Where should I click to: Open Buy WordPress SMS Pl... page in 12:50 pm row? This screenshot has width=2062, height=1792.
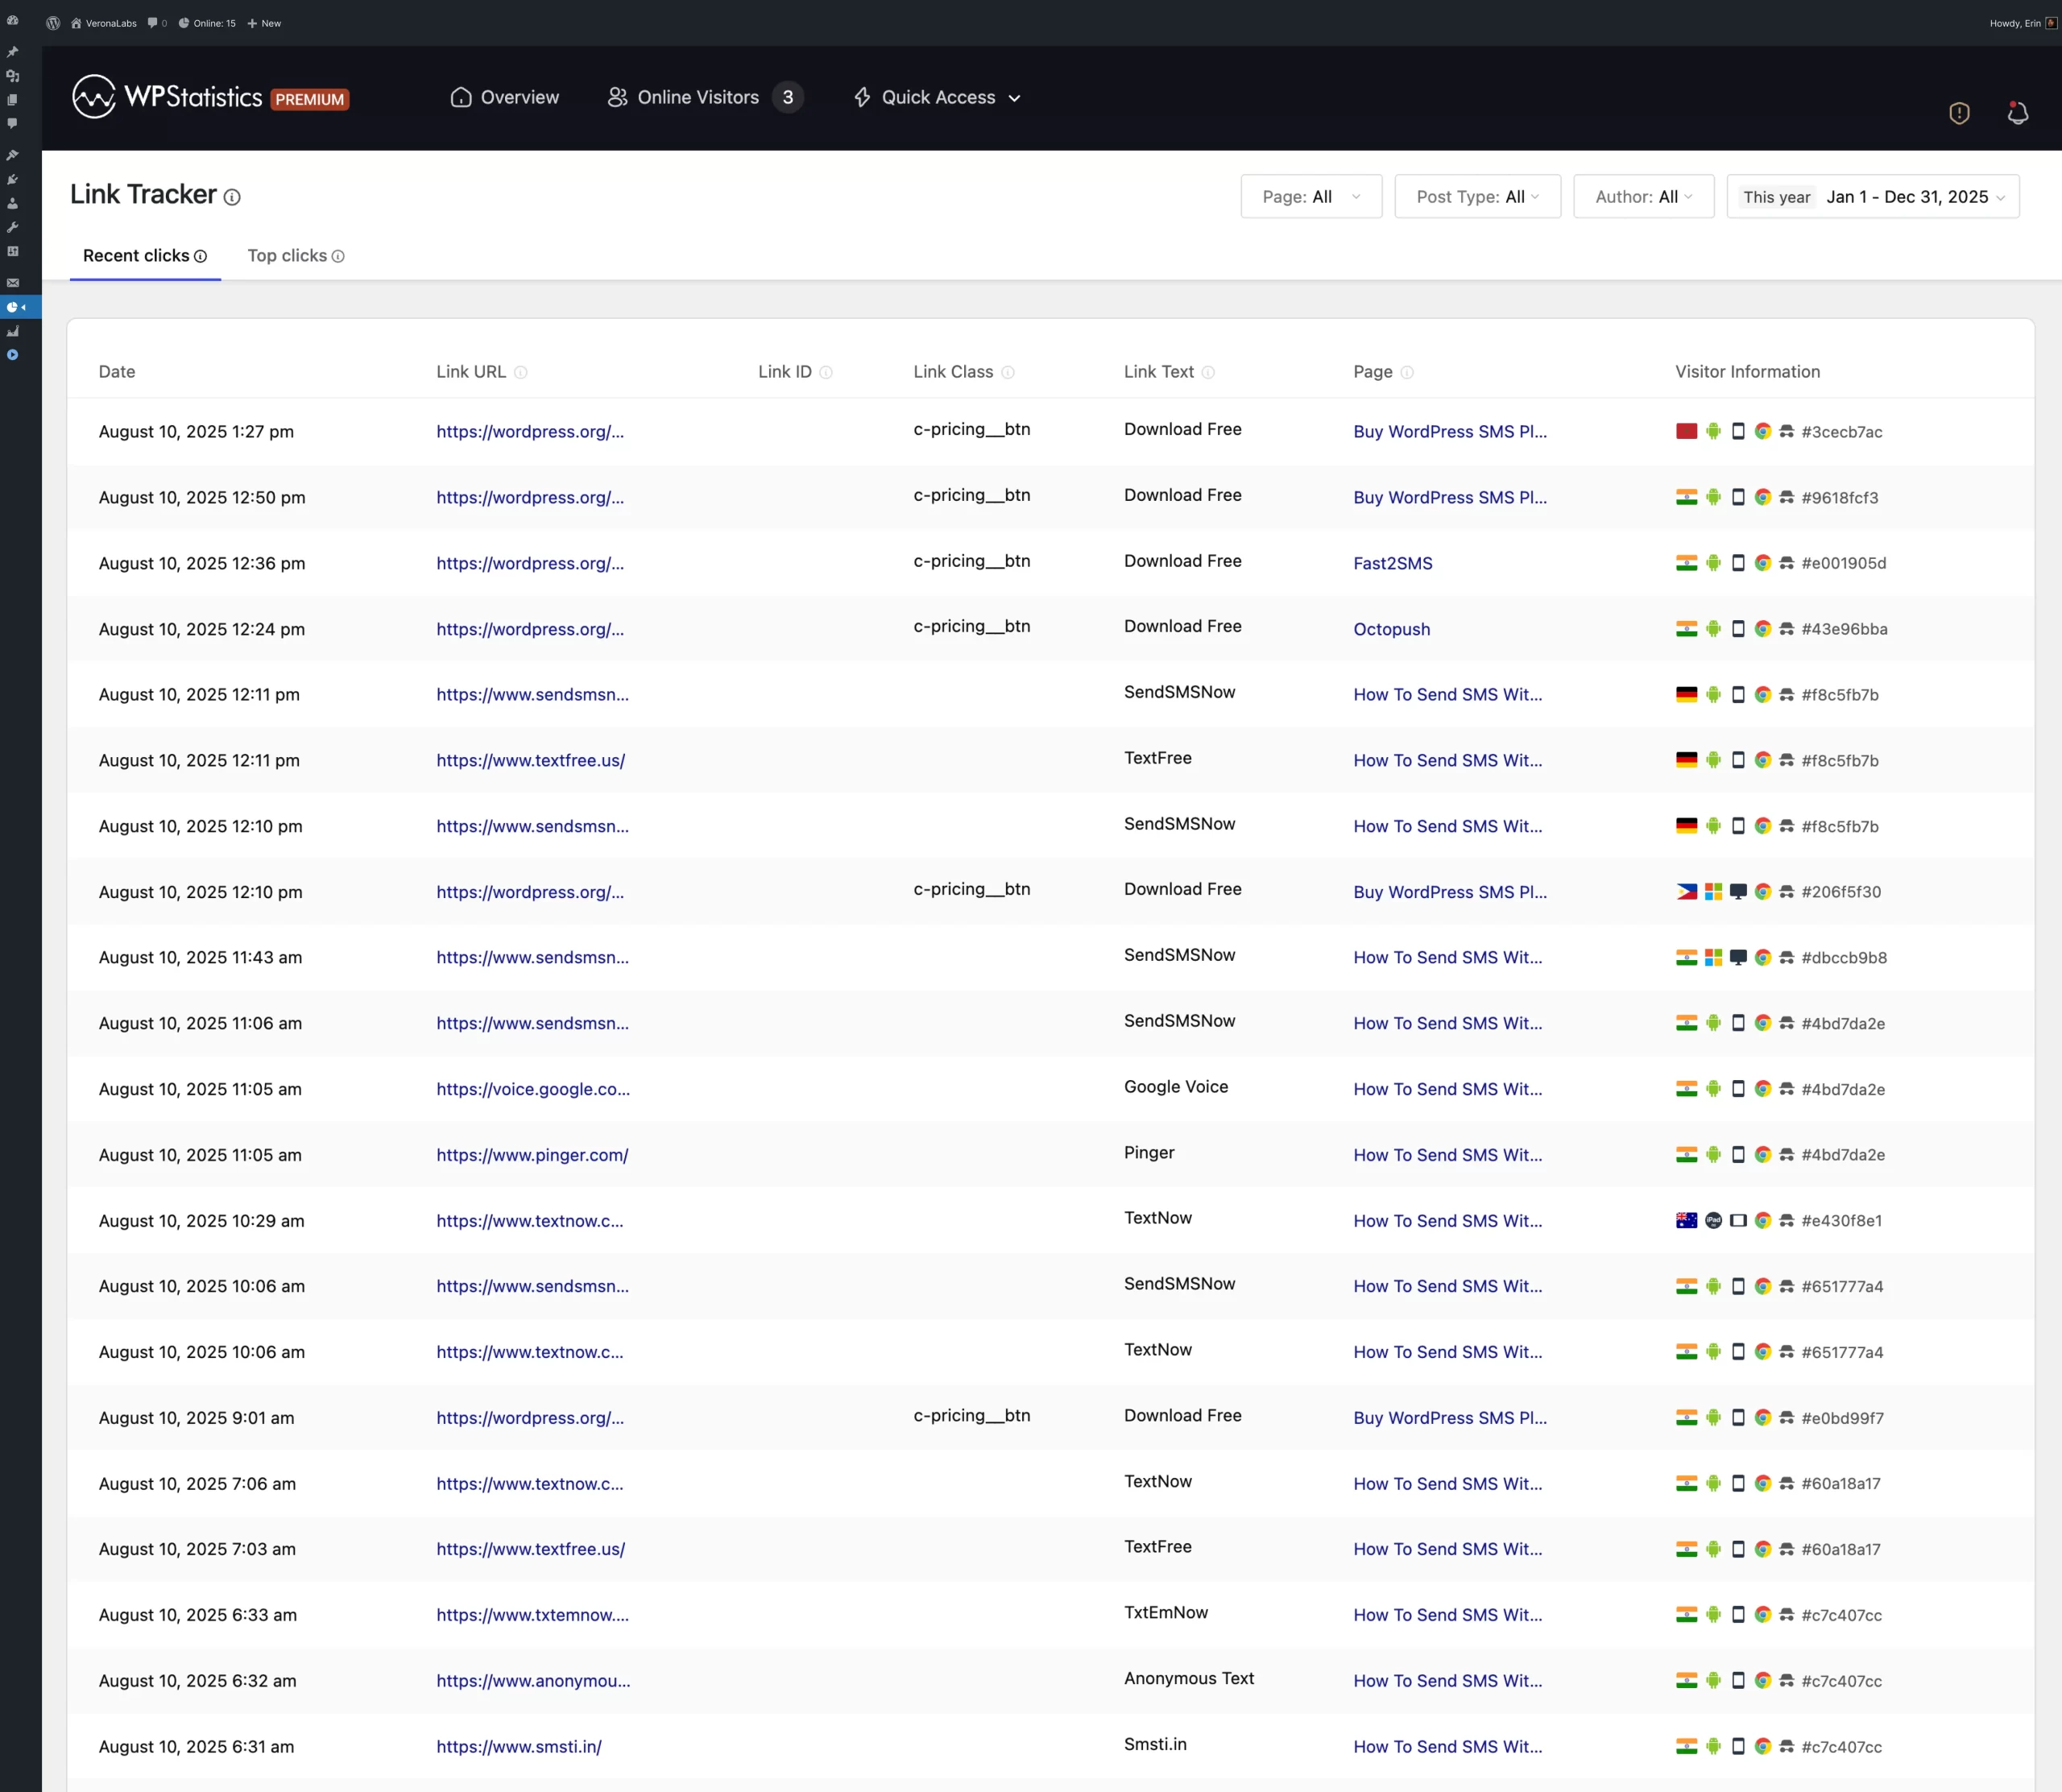(1450, 497)
